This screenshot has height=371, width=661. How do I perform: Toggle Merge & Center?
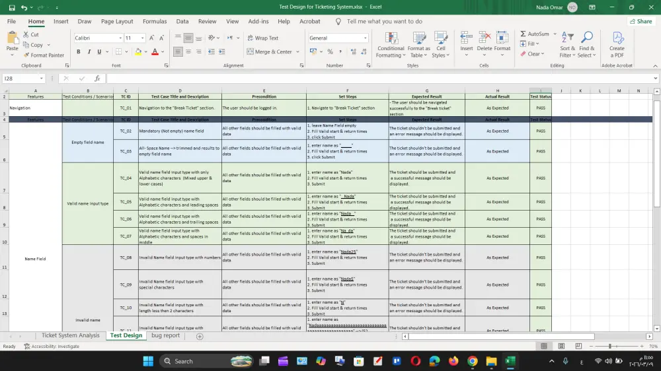pyautogui.click(x=270, y=51)
